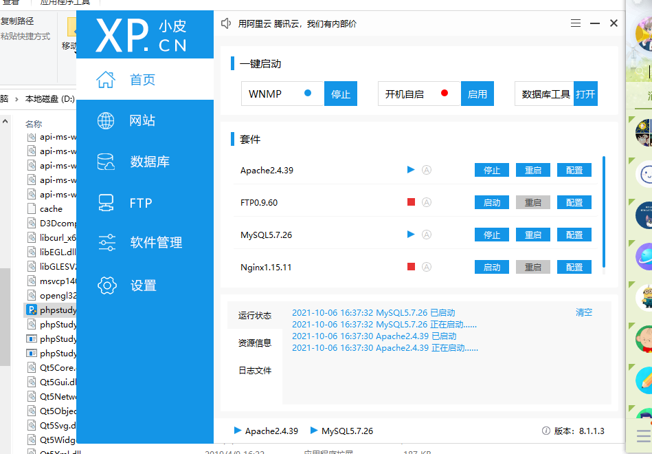Clear the log output with 清空
The image size is (652, 454).
583,312
